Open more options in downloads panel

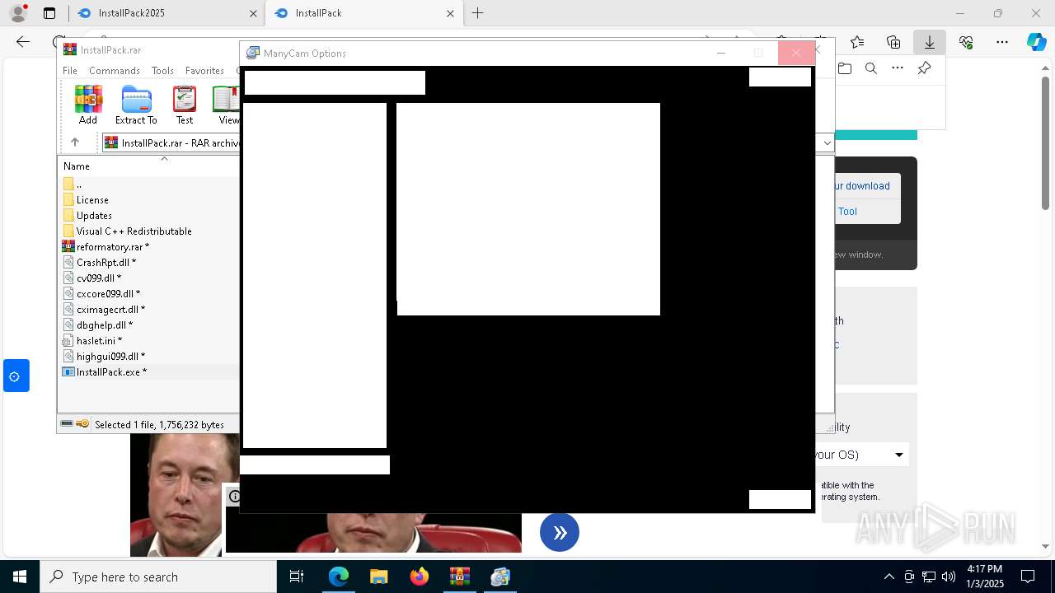[898, 68]
